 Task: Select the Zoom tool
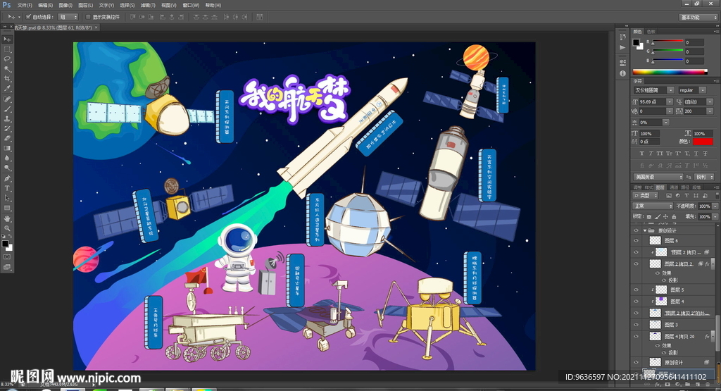[7, 228]
